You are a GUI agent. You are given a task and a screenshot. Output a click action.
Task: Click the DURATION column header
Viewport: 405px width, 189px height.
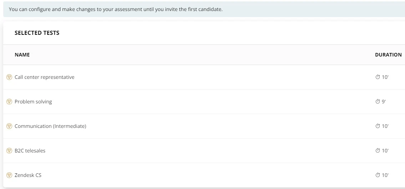pyautogui.click(x=388, y=54)
